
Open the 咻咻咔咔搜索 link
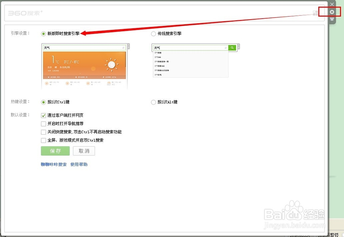point(53,164)
